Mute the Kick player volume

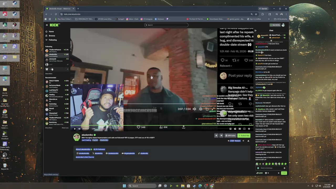[x=79, y=129]
